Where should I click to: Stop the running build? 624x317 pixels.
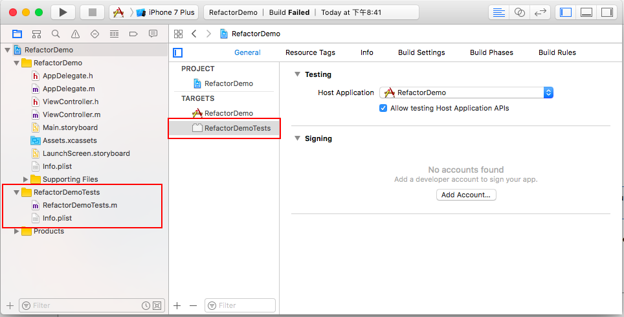coord(93,12)
